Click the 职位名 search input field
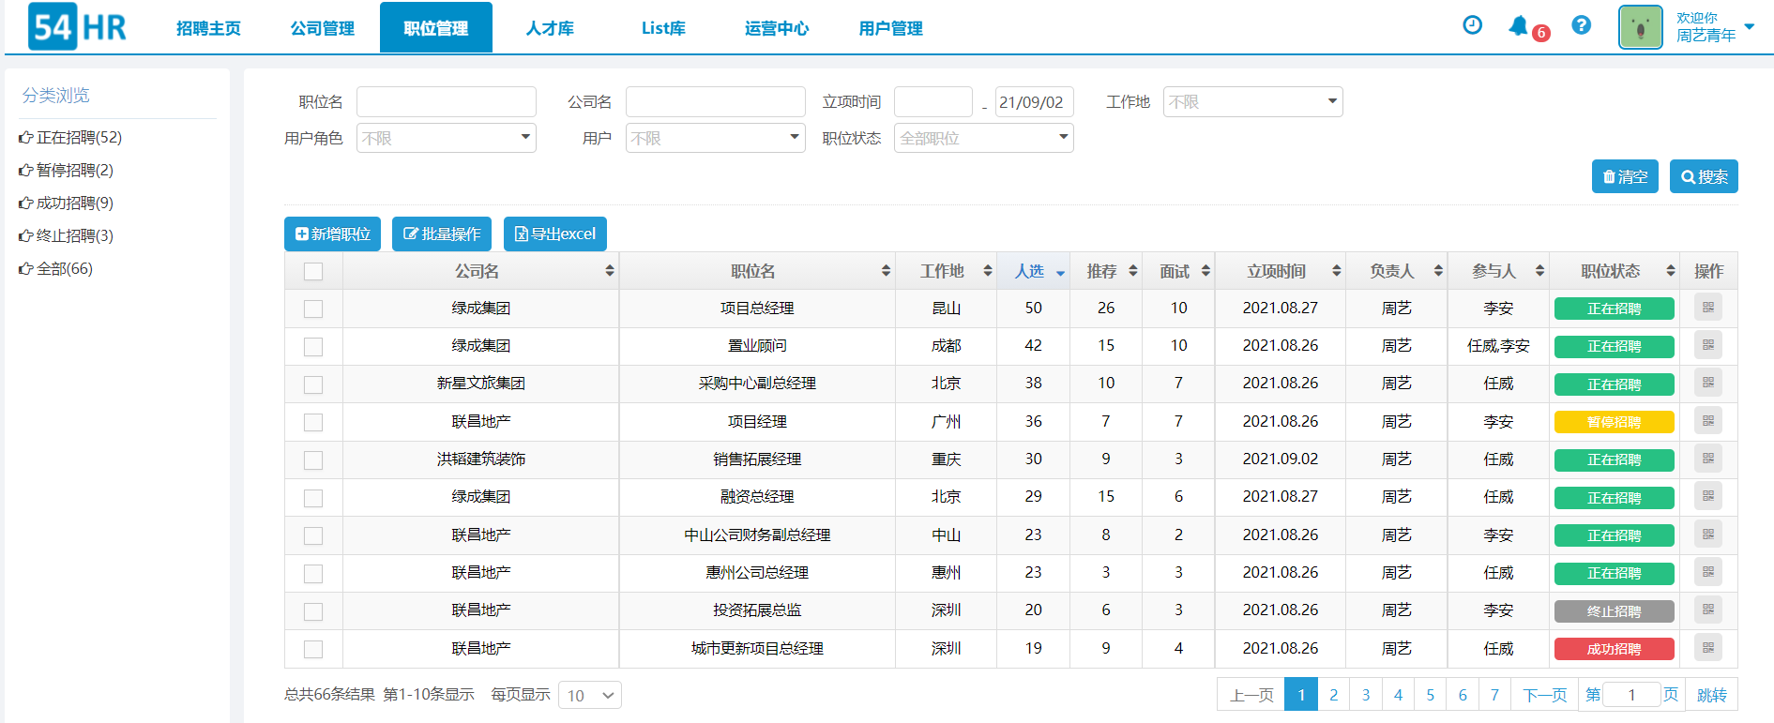 click(446, 101)
